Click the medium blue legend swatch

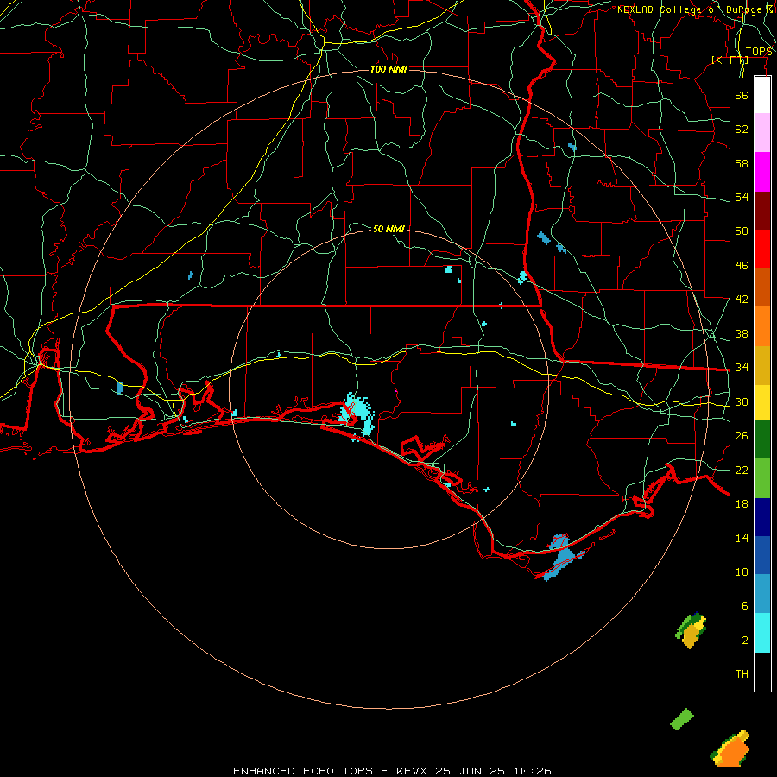click(762, 555)
